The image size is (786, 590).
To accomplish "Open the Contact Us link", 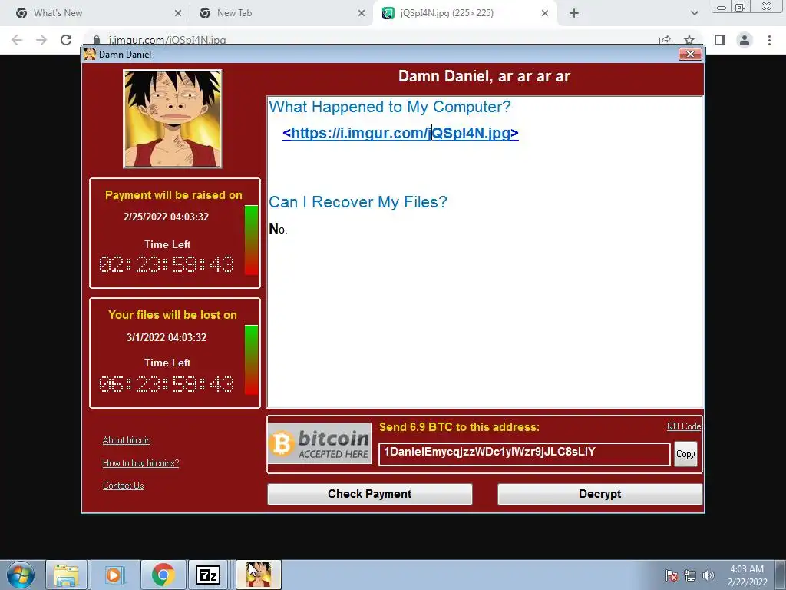I will (x=124, y=486).
